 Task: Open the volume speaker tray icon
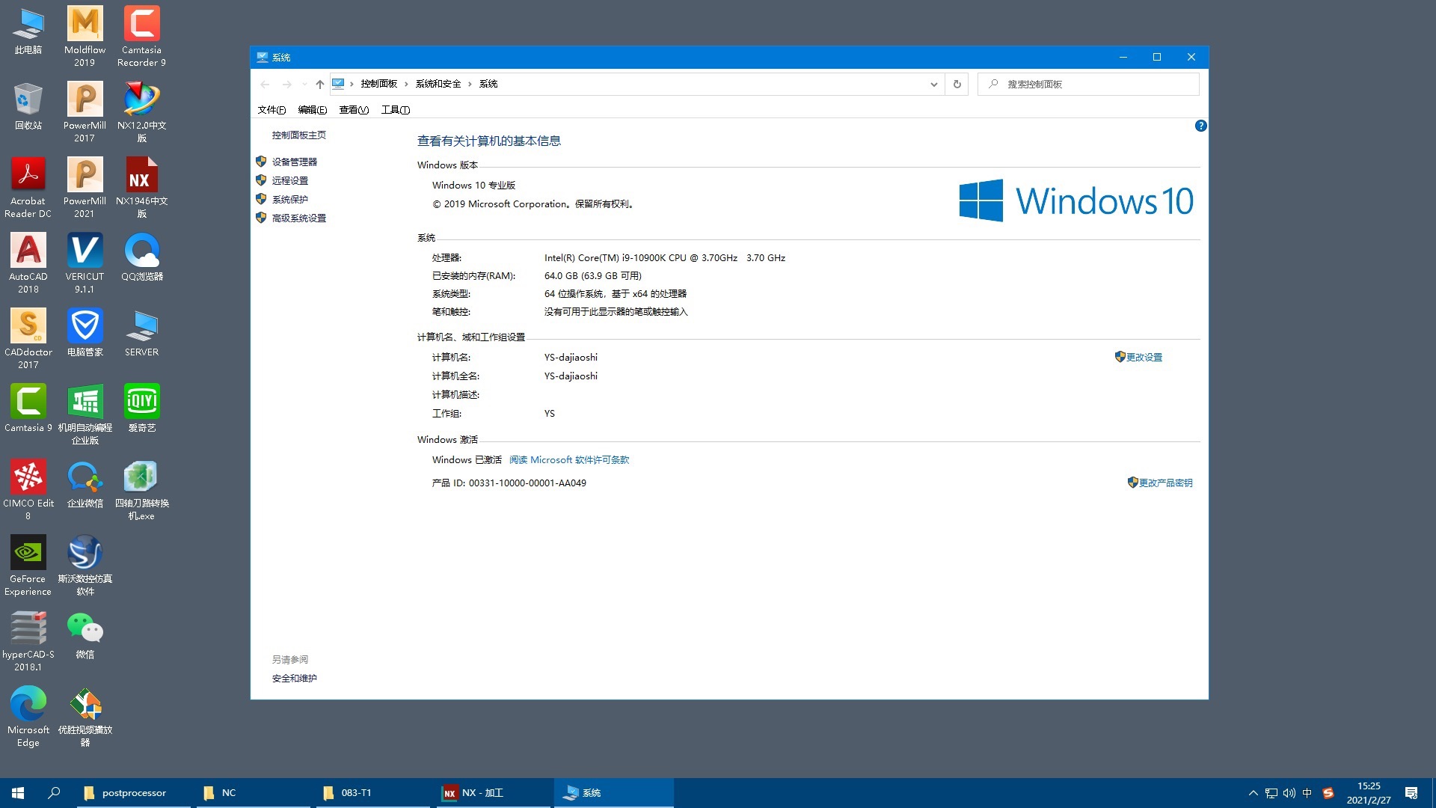coord(1289,793)
